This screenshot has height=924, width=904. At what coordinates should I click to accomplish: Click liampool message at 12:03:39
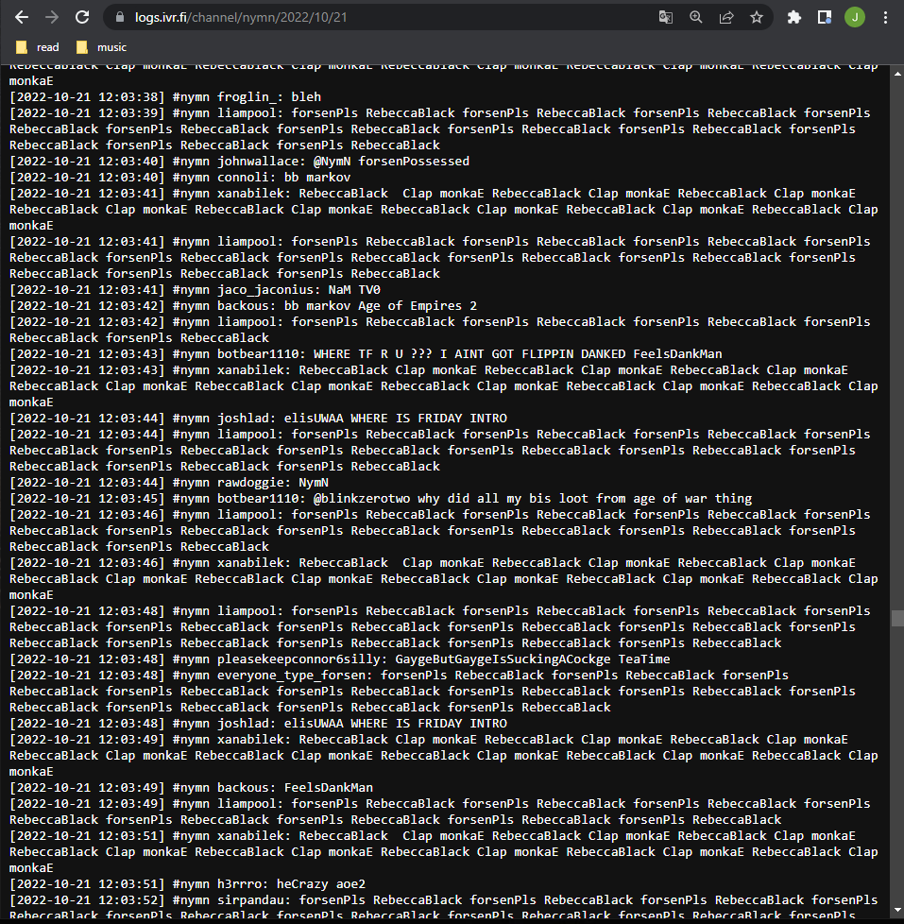[x=439, y=128]
